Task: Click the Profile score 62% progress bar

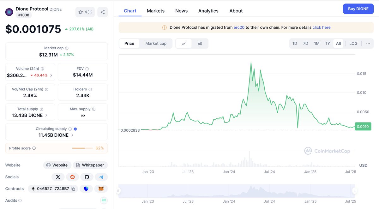Action: click(83, 148)
